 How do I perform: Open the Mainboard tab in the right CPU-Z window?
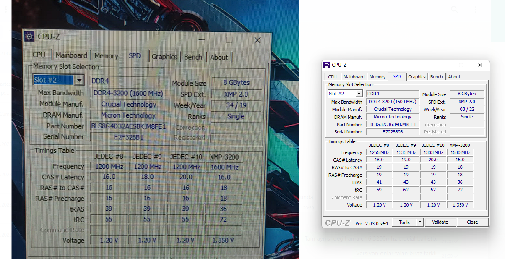354,77
